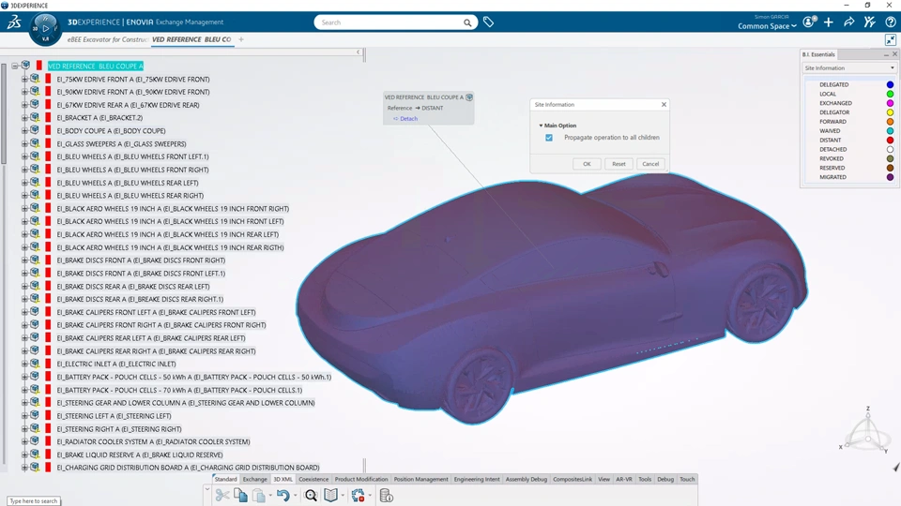Toggle Propagate operation to all children checkbox
Viewport: 901px width, 506px height.
(x=549, y=138)
